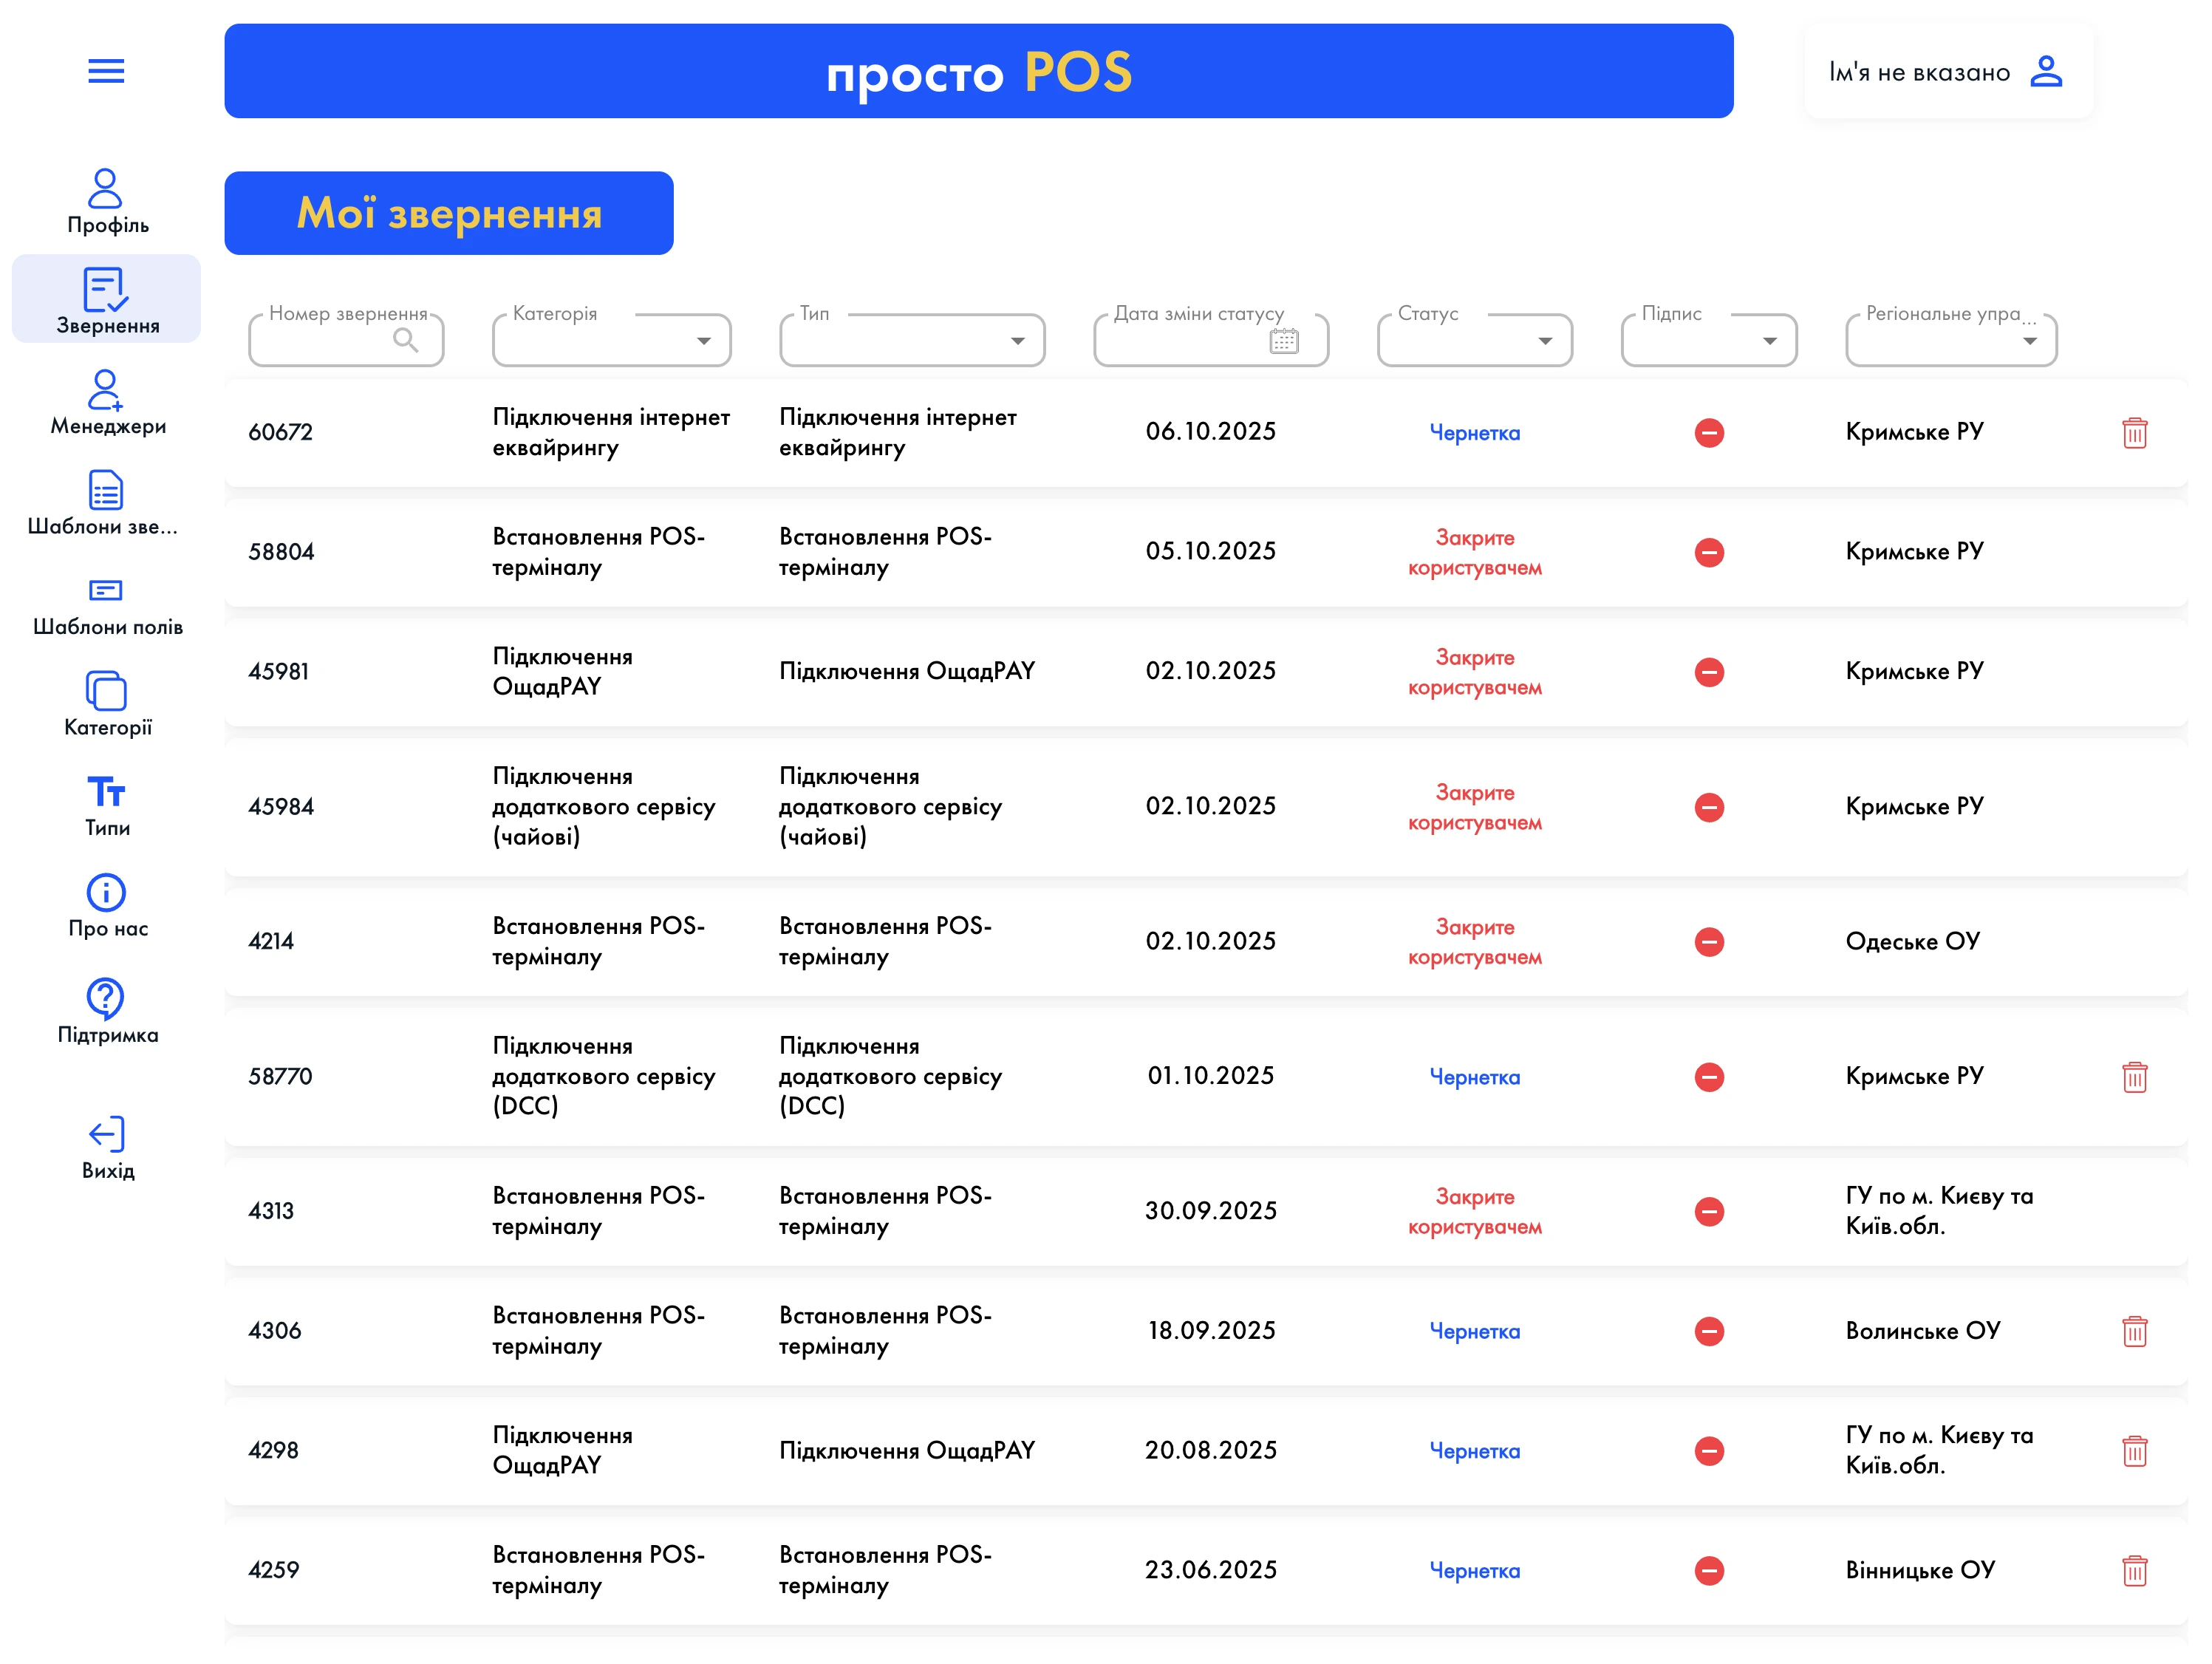The image size is (2212, 1664).
Task: Open calendar in Дата зміни статусу field
Action: point(1283,341)
